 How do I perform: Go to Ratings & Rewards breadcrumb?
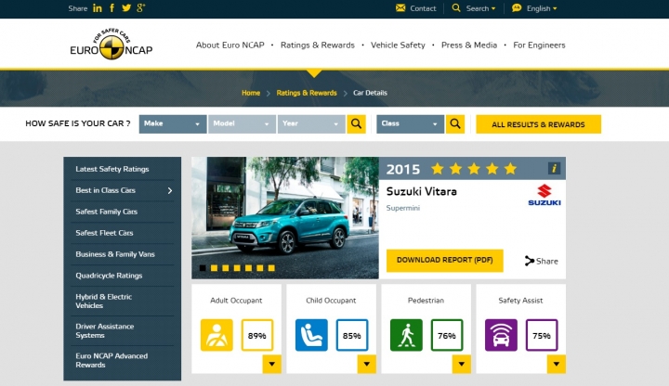click(307, 93)
